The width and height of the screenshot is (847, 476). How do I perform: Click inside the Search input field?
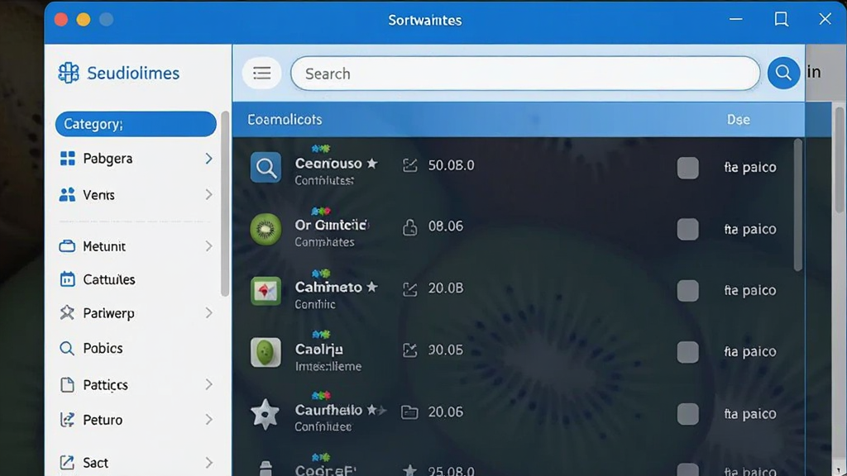[x=525, y=74]
